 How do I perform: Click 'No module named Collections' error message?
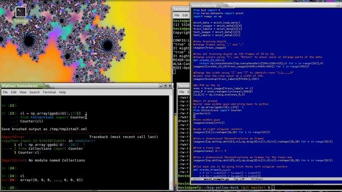(x=57, y=160)
